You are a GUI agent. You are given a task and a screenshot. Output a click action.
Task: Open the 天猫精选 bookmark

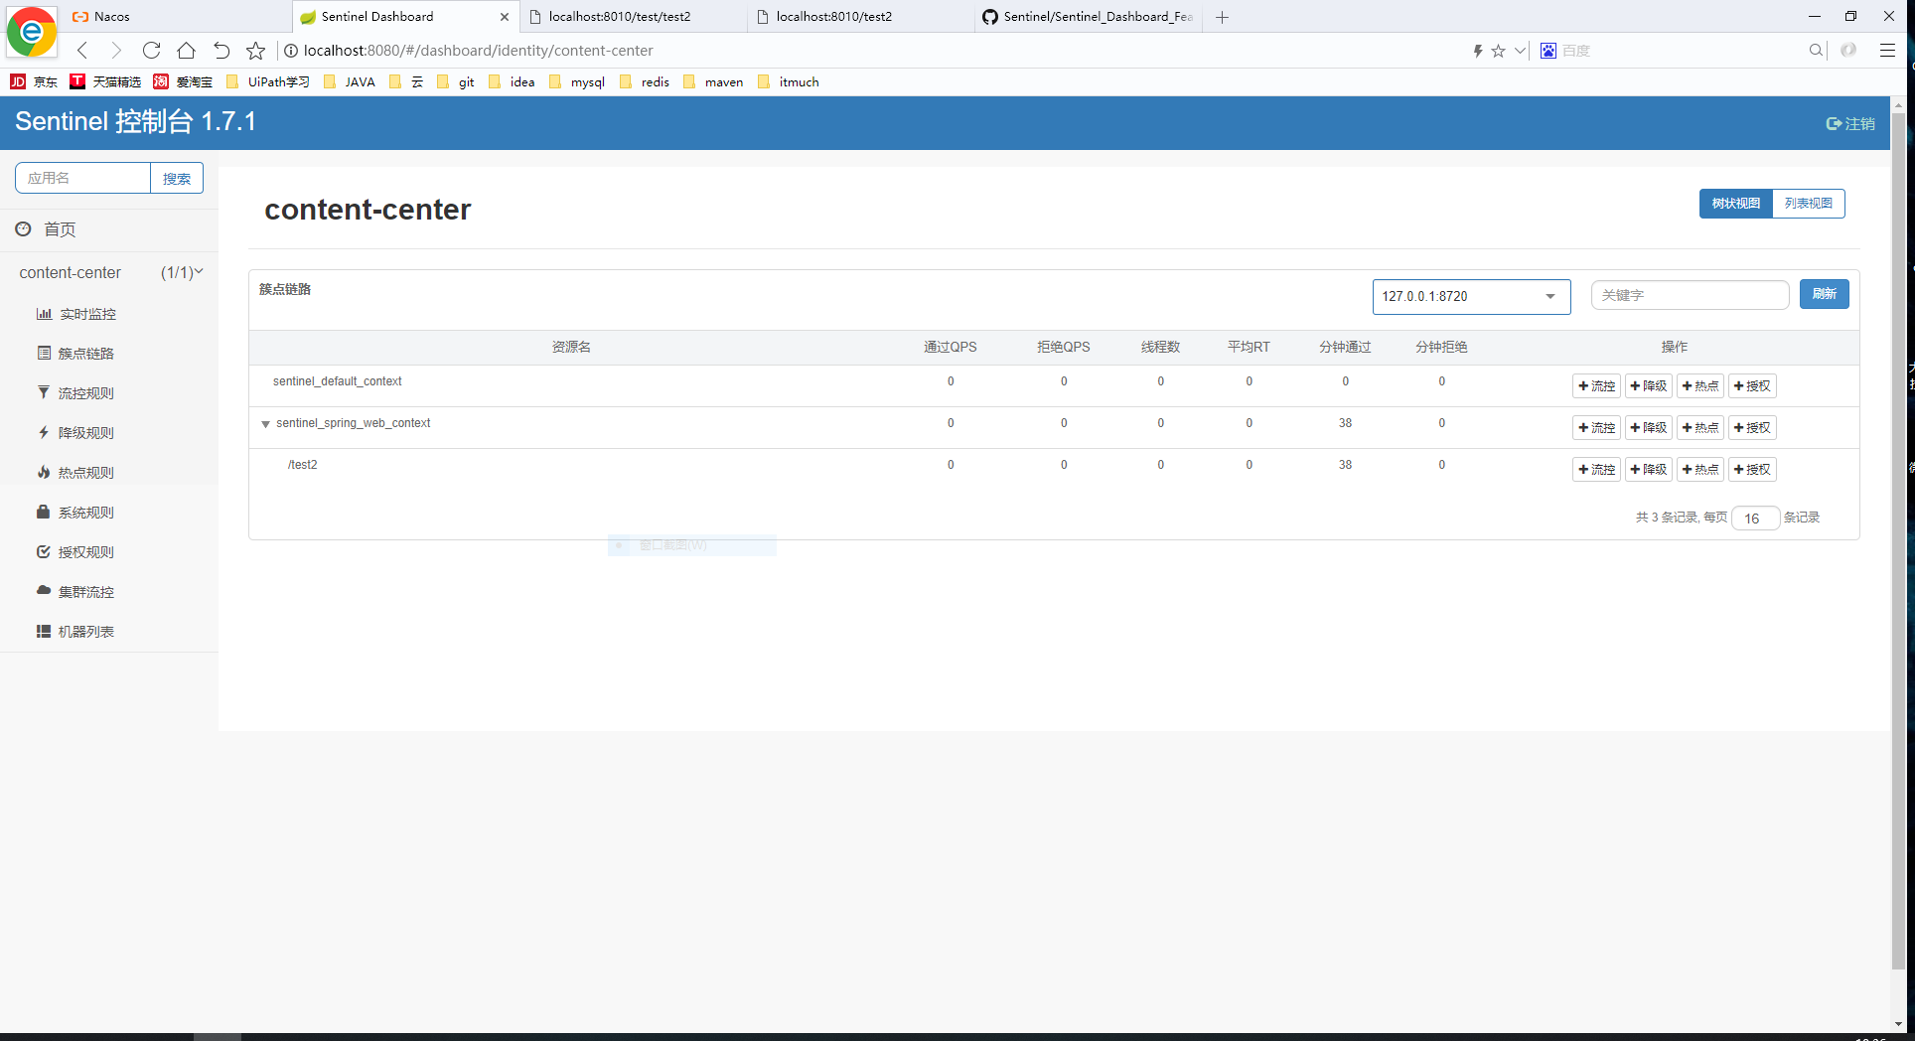[x=105, y=81]
